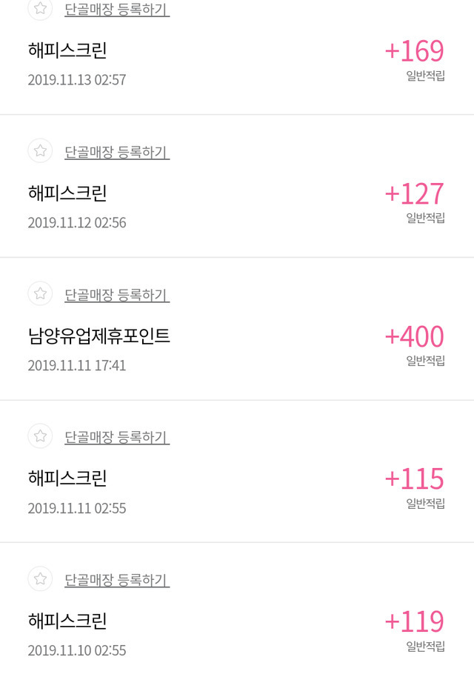Click the +169 points amount
Screen dimensions: 474x674
pyautogui.click(x=414, y=51)
